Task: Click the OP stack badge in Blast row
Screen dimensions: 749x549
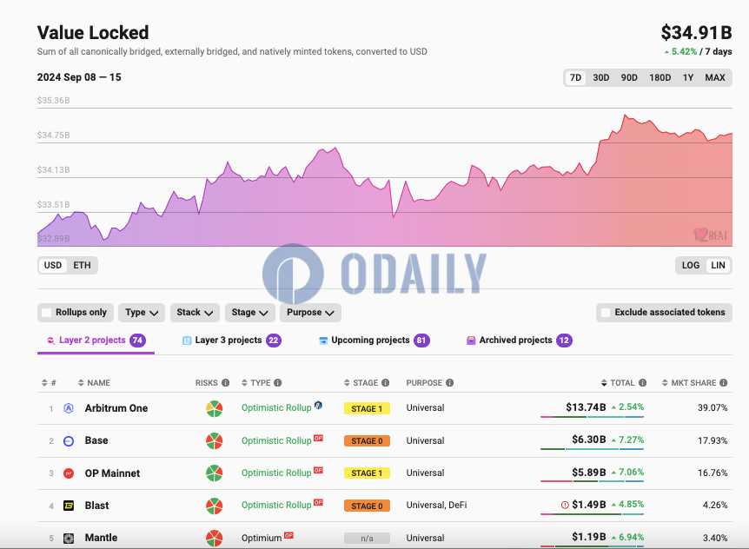Action: (318, 502)
